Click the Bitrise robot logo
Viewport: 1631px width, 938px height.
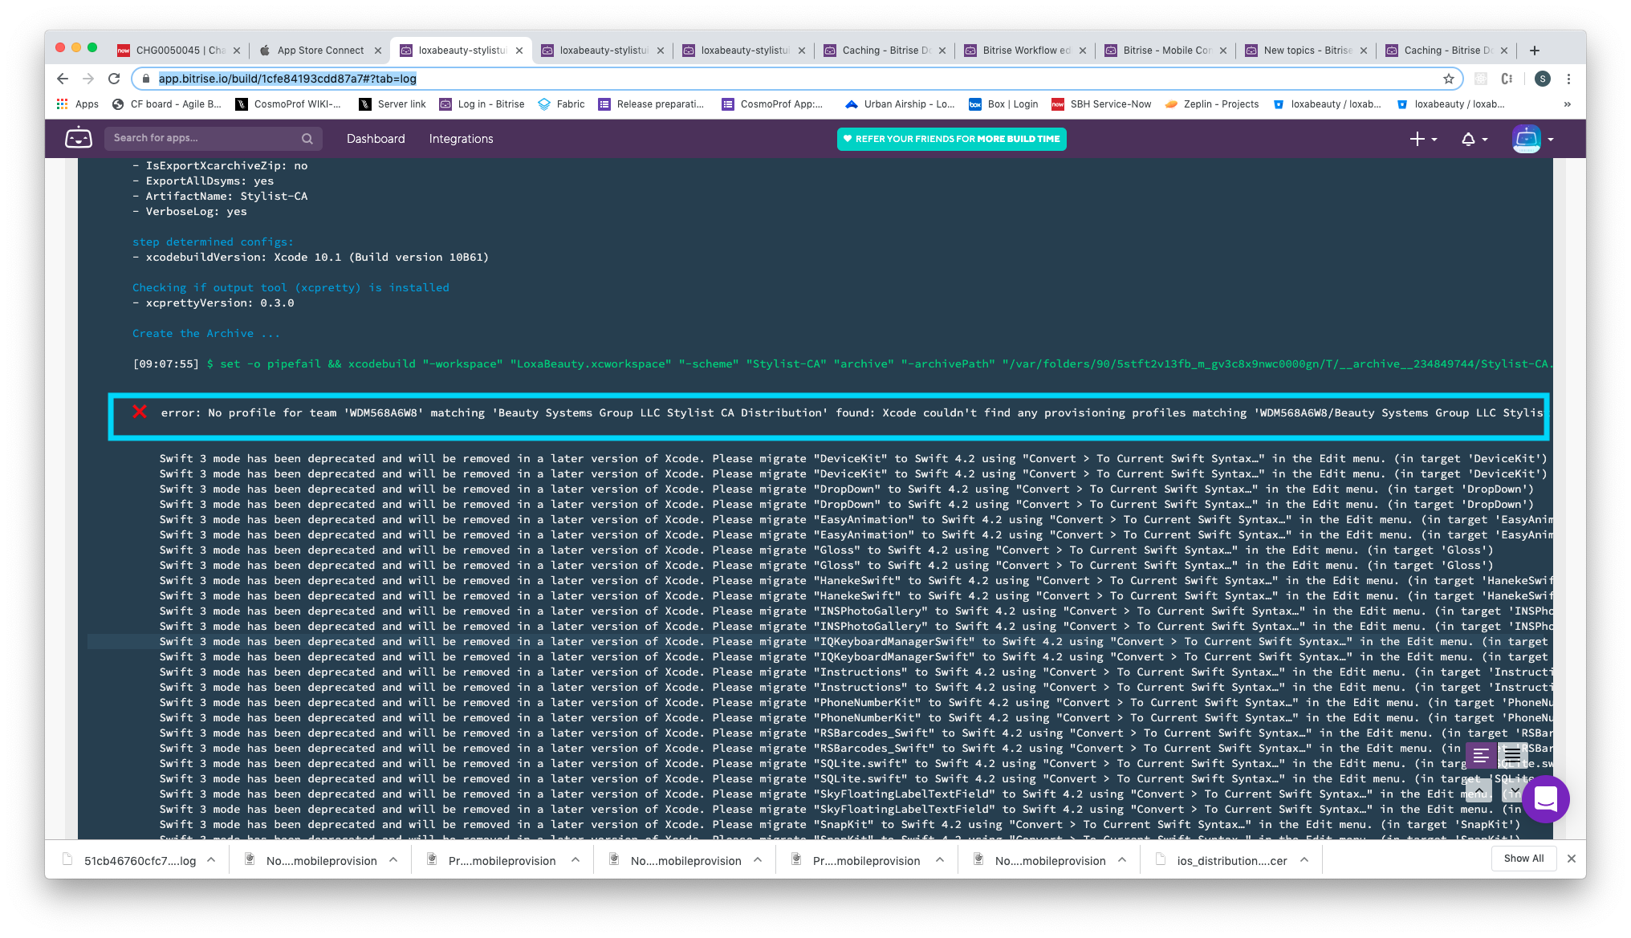[x=78, y=138]
